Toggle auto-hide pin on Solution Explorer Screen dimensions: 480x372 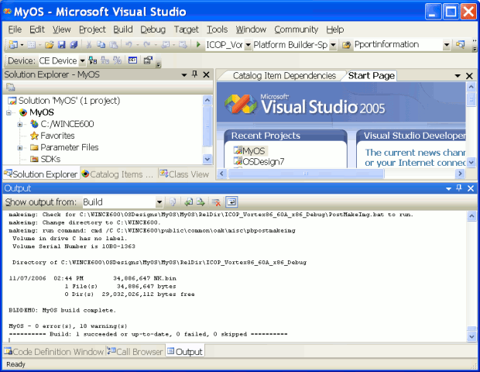coord(194,74)
